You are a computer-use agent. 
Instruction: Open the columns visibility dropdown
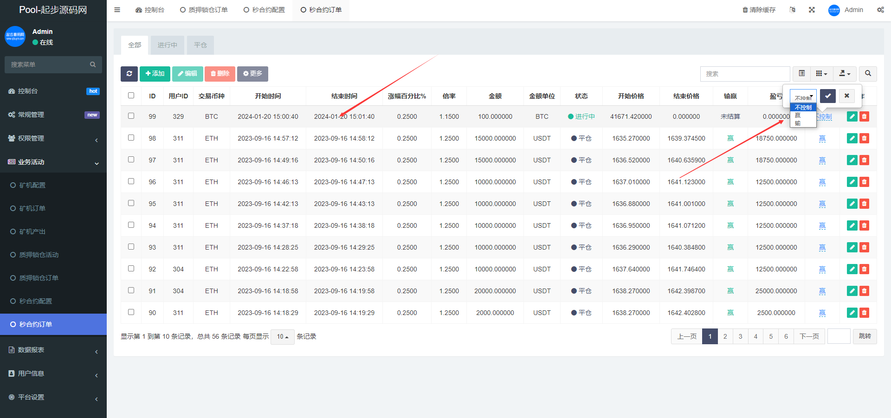coord(821,74)
